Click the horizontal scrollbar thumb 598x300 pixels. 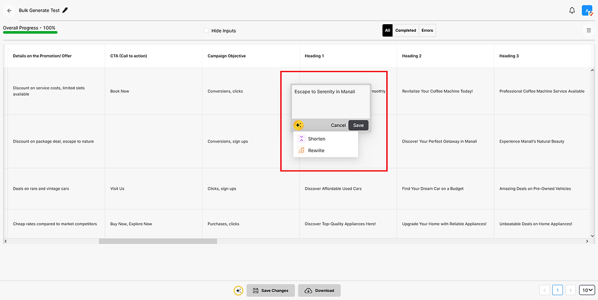(x=158, y=241)
